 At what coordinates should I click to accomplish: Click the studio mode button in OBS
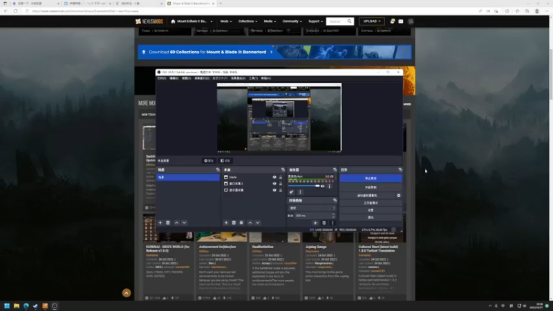pyautogui.click(x=371, y=203)
